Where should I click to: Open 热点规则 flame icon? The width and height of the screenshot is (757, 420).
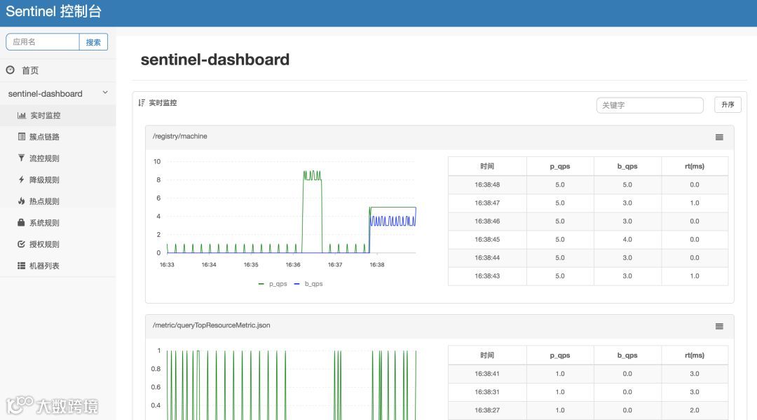[21, 201]
